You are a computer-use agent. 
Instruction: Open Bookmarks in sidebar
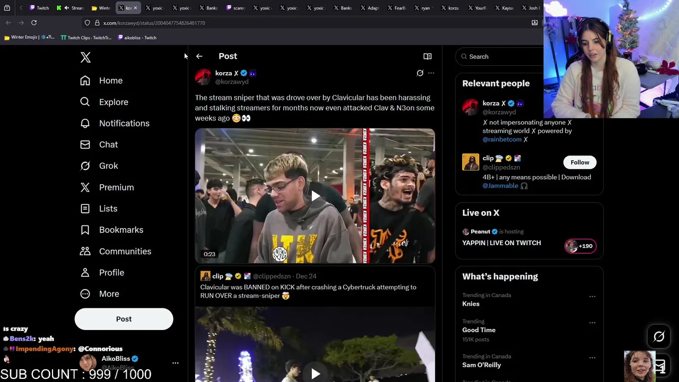coord(112,230)
